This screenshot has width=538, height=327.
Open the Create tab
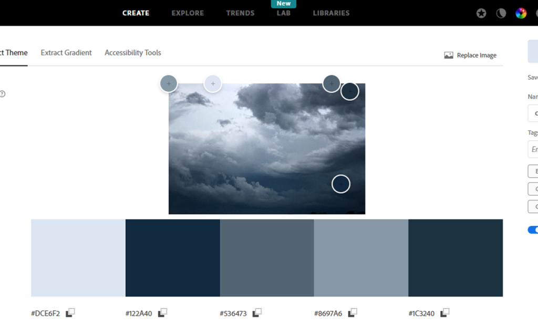tap(136, 13)
